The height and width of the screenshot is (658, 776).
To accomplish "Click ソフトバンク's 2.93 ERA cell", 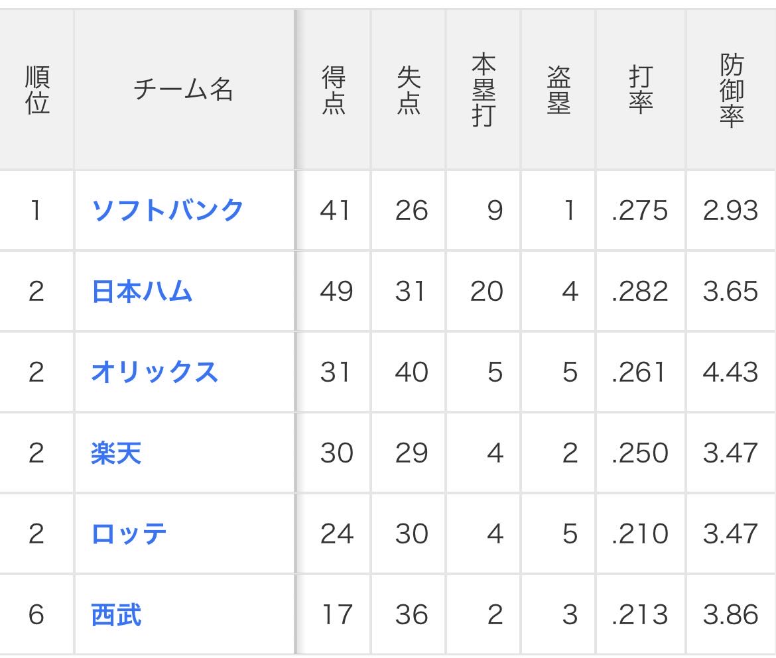I will [730, 211].
